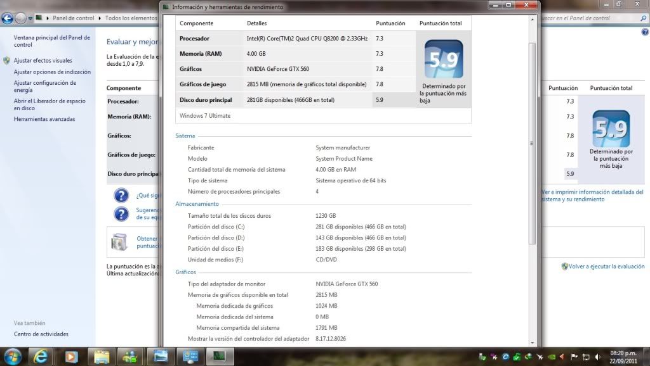Click the Control Panel back arrow button
This screenshot has width=650, height=366.
click(8, 18)
